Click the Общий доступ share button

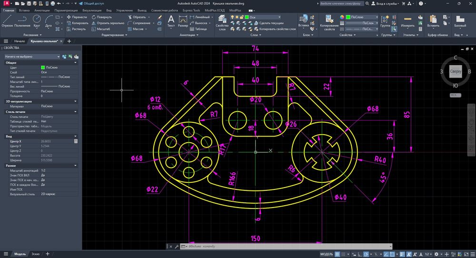pyautogui.click(x=91, y=3)
